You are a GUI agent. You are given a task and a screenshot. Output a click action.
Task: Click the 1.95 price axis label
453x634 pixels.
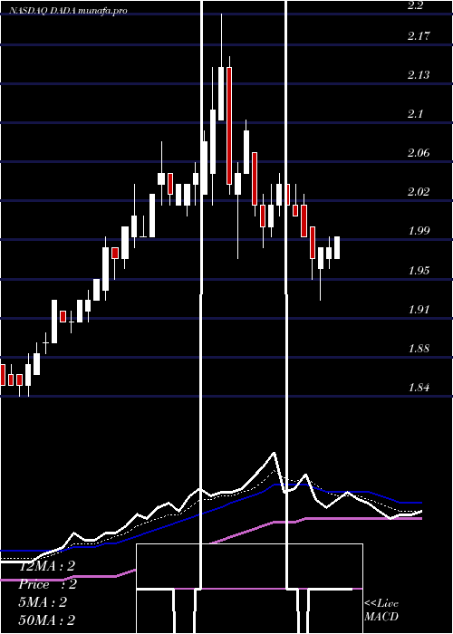pyautogui.click(x=419, y=270)
